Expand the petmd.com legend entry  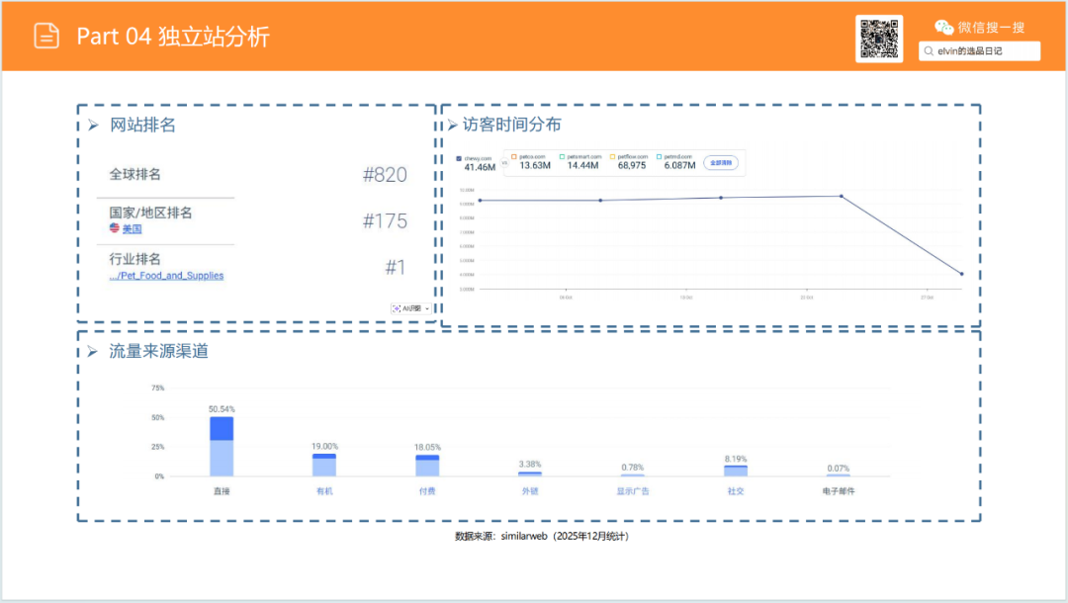(659, 156)
